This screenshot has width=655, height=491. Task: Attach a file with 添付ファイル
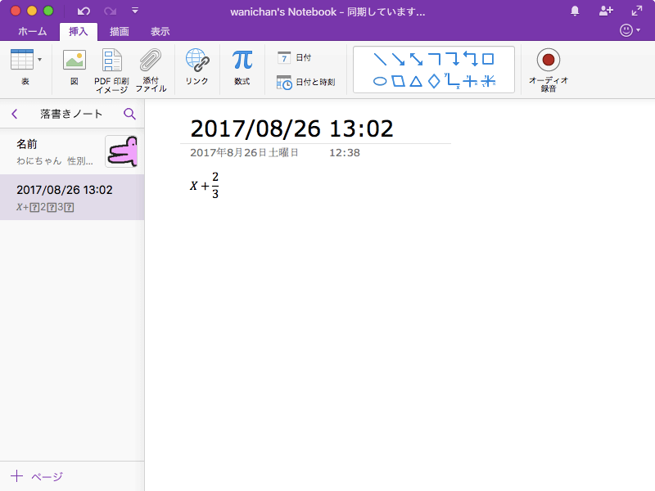point(151,70)
